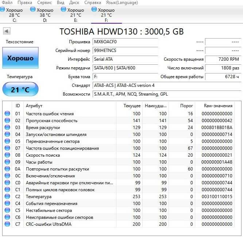
Task: Click the 1808 раз power-on count field
Action: pyautogui.click(x=223, y=68)
